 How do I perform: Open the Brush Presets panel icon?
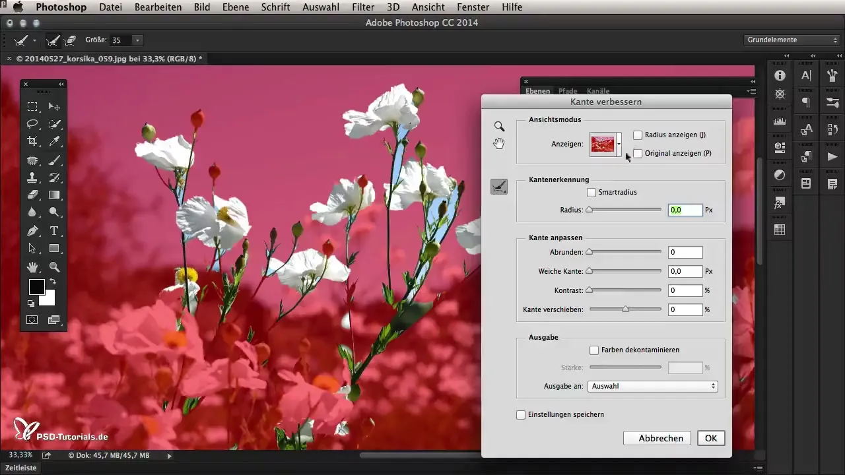coord(832,102)
